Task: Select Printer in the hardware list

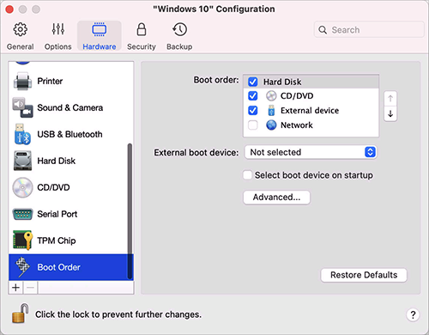Action: coord(71,81)
